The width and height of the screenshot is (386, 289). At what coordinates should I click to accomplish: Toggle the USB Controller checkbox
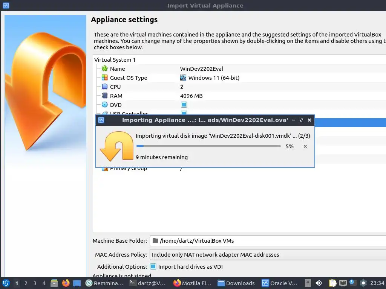pyautogui.click(x=184, y=113)
